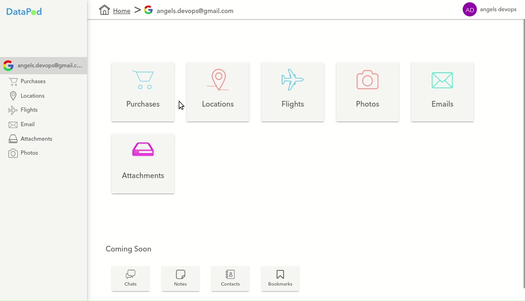
Task: Click the envelope icon in Emails tile
Action: pos(442,80)
